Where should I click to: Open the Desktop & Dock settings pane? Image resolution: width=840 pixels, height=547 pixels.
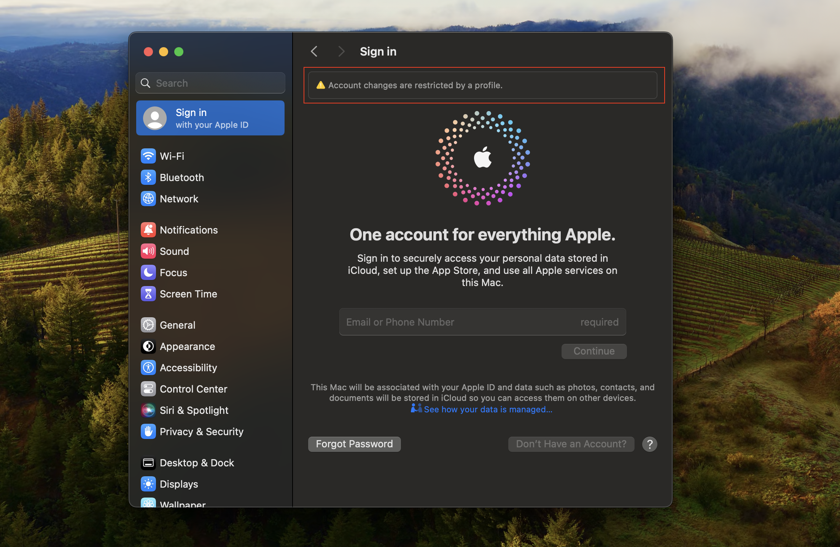pos(210,463)
